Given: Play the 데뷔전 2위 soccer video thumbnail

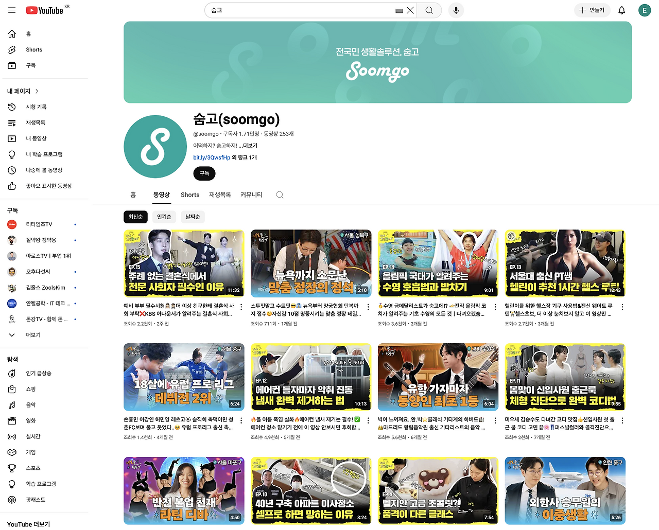Looking at the screenshot, I should click(x=184, y=377).
